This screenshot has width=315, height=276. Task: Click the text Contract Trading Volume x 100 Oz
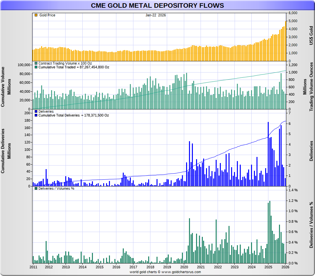tap(65, 63)
